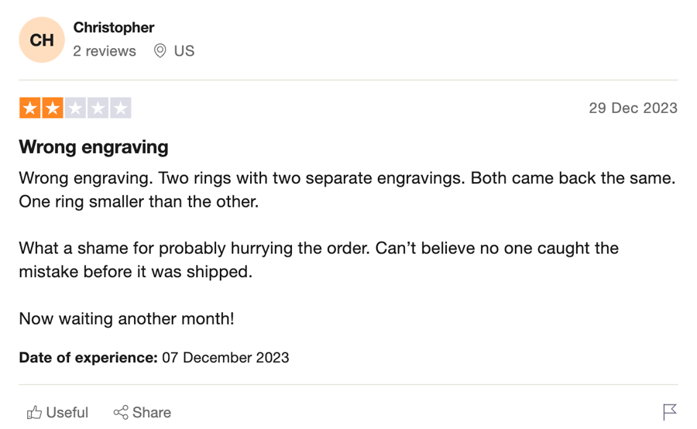Image resolution: width=697 pixels, height=429 pixels.
Task: Open reviewer Christopher's profile name
Action: tap(114, 28)
